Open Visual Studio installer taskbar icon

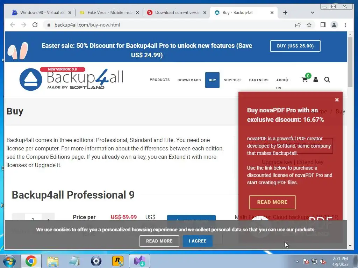point(139,261)
